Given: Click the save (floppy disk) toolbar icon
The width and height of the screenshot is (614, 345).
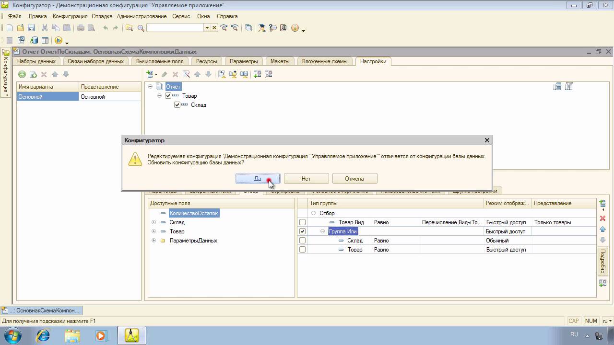Looking at the screenshot, I should point(31,28).
